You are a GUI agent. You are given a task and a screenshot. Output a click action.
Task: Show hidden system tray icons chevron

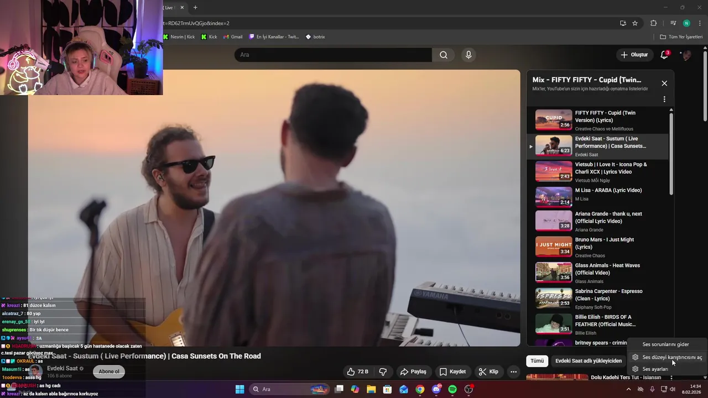[628, 389]
